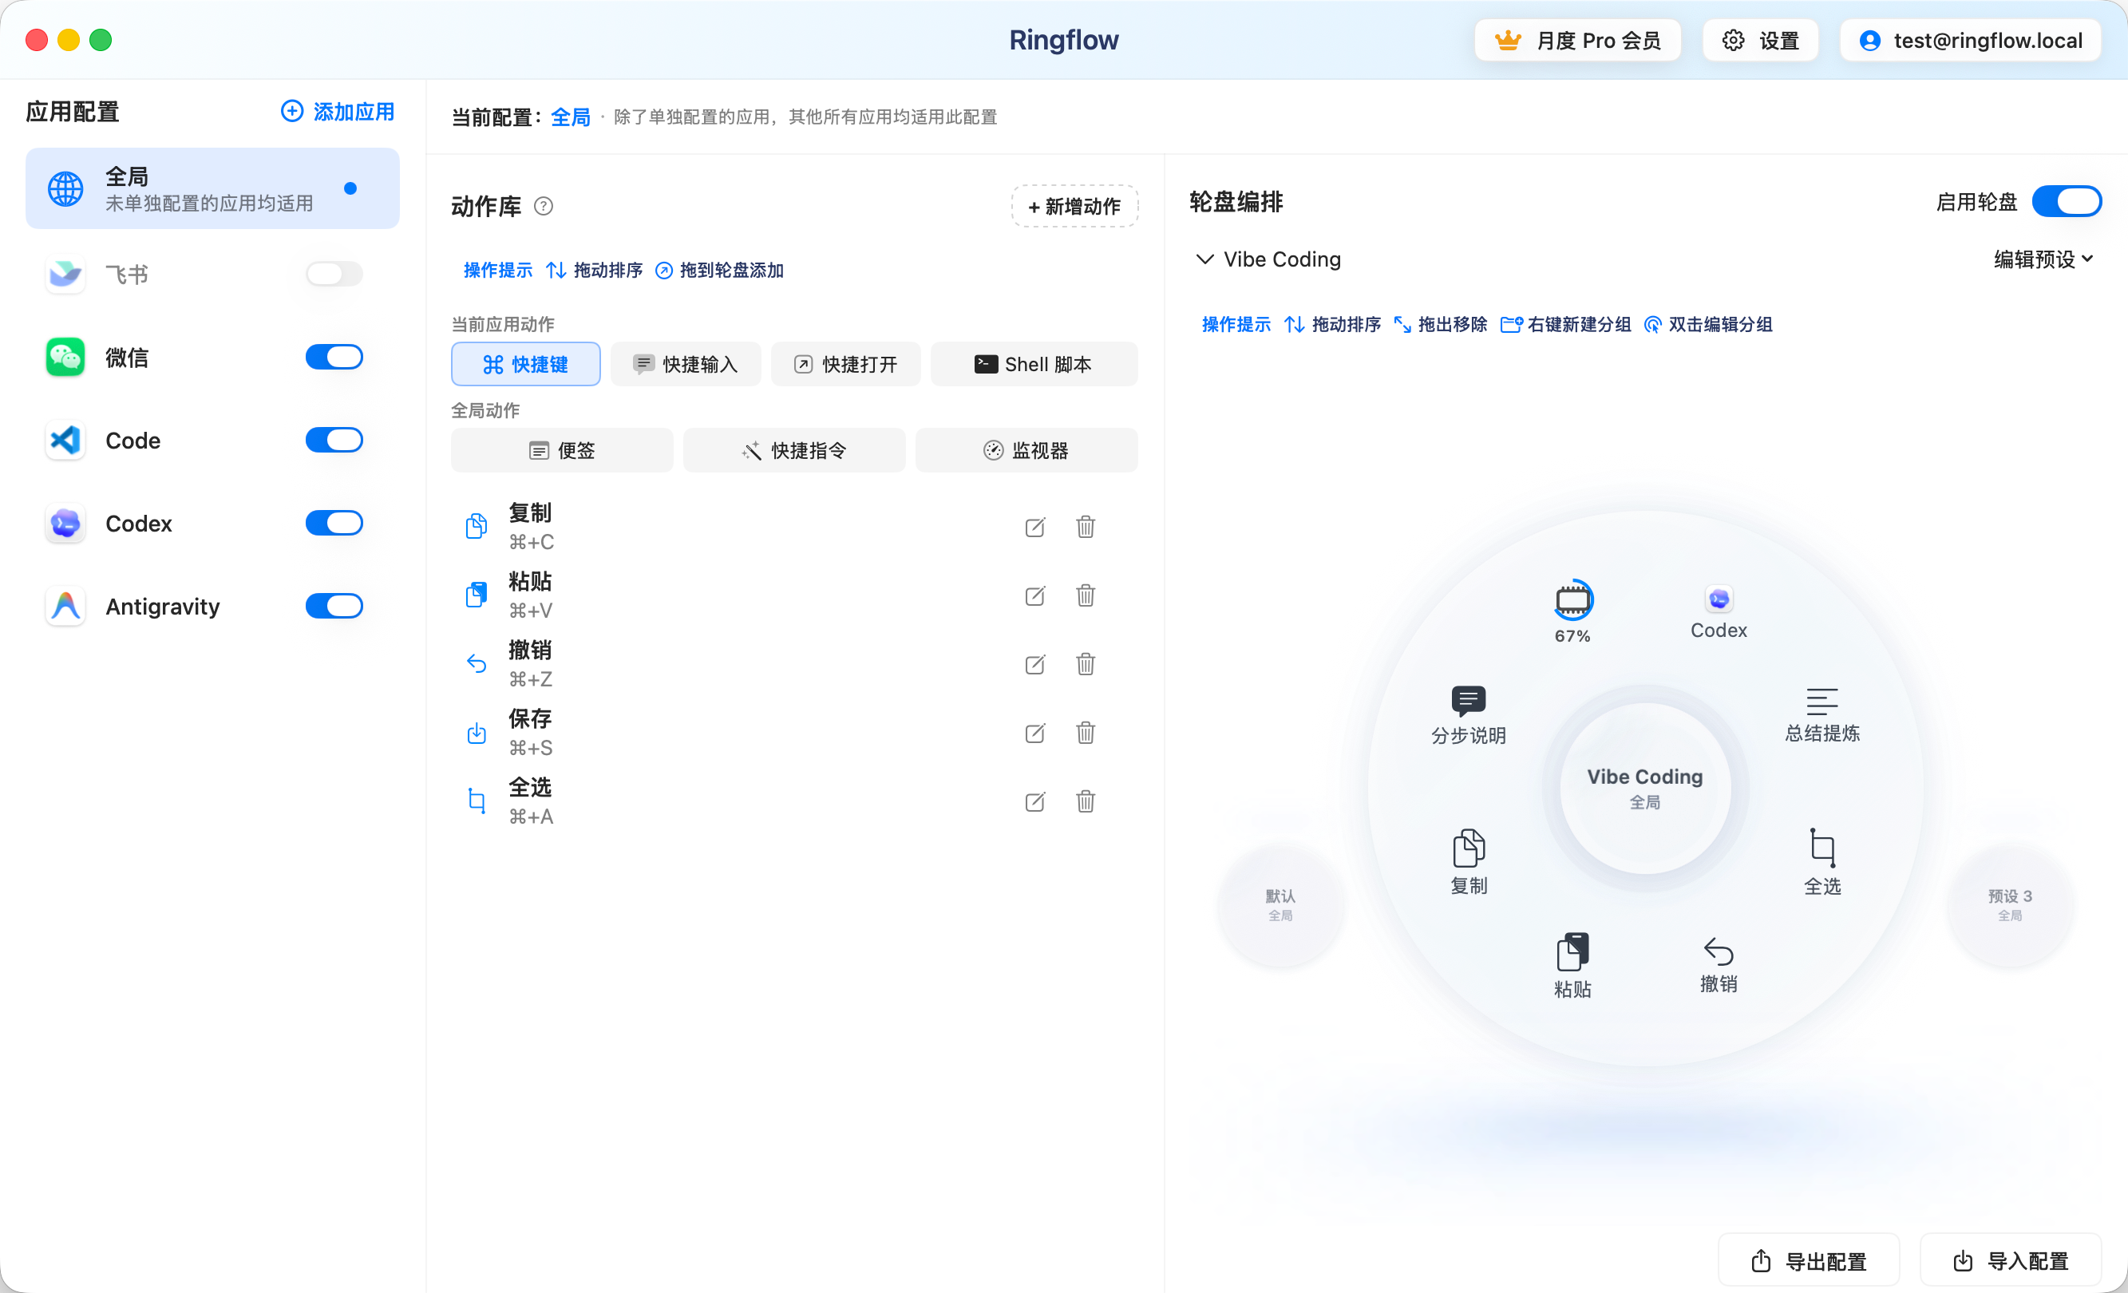
Task: Select the 分步说明 icon on the wheel
Action: click(1468, 715)
